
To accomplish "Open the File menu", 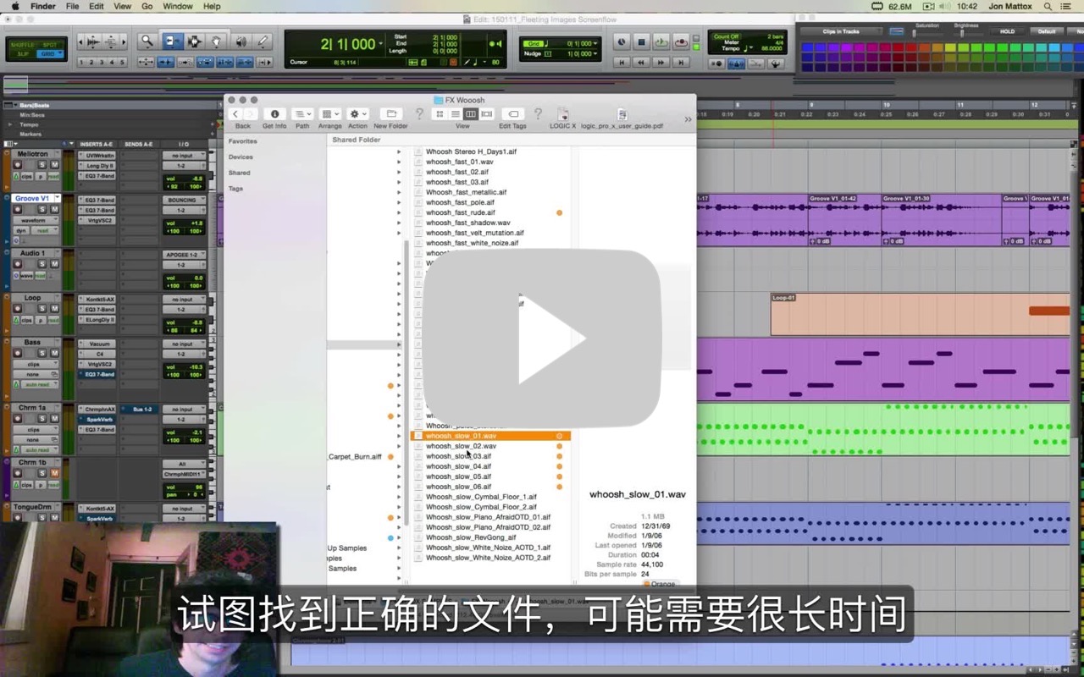I will pos(73,6).
